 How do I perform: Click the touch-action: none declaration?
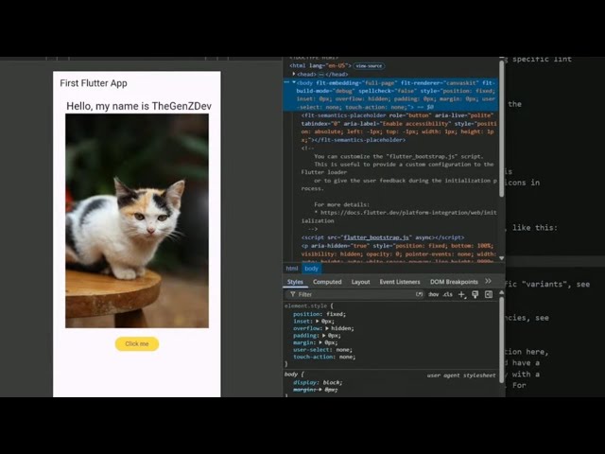[324, 358]
